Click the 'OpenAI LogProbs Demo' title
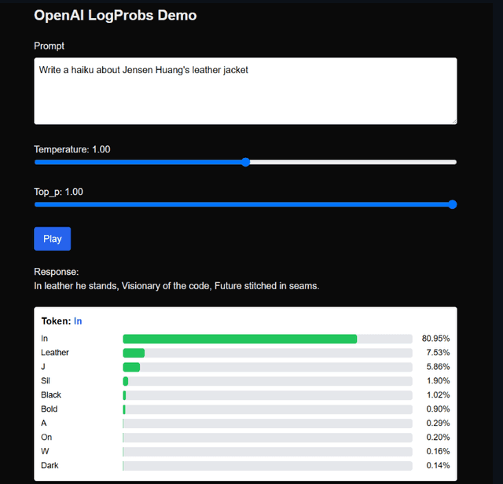Image resolution: width=503 pixels, height=484 pixels. [x=115, y=16]
